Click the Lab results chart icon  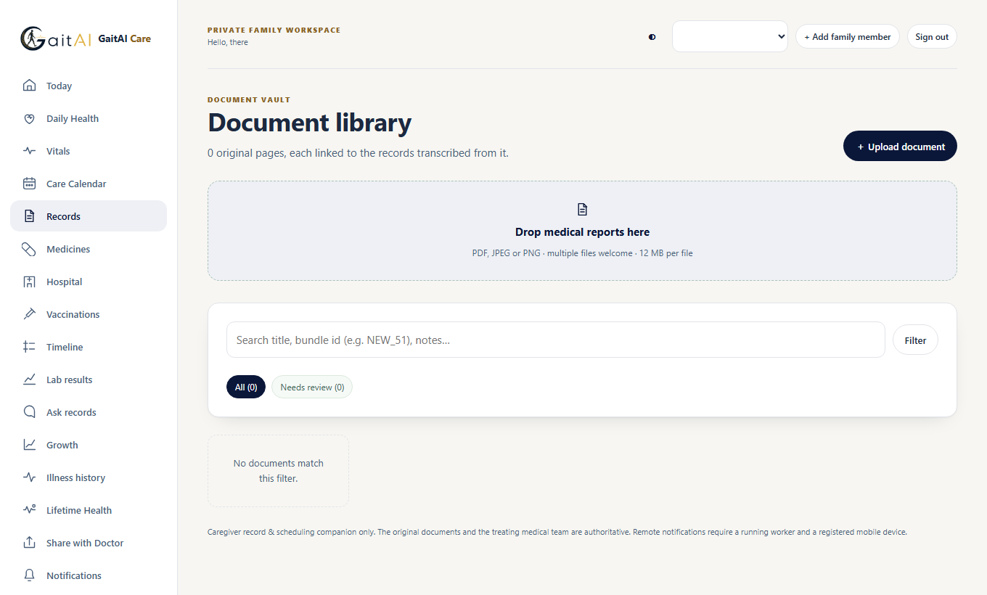point(29,379)
